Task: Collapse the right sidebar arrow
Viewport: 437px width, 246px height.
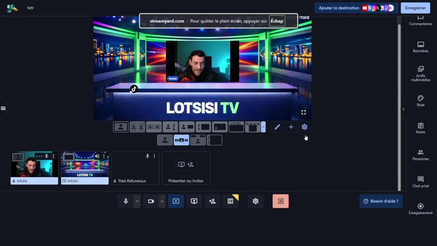Action: [x=404, y=109]
